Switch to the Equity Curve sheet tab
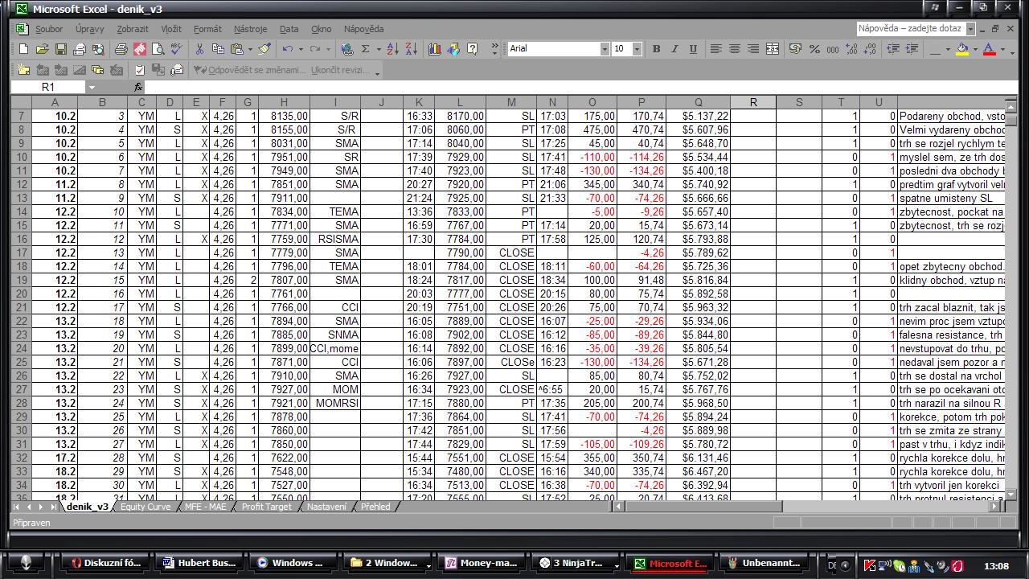The height and width of the screenshot is (579, 1029). click(146, 507)
